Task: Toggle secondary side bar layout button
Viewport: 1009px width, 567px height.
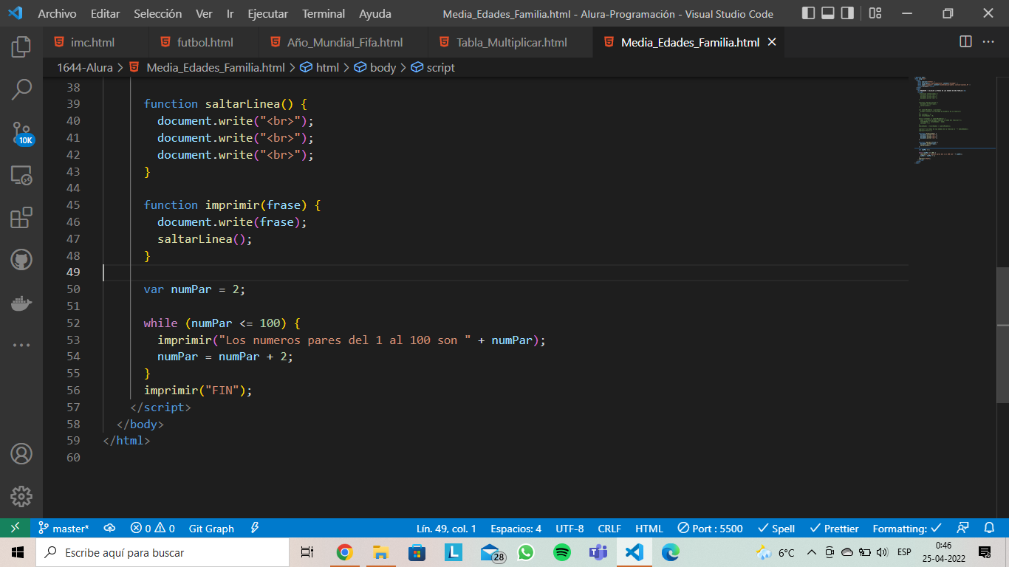Action: (847, 13)
